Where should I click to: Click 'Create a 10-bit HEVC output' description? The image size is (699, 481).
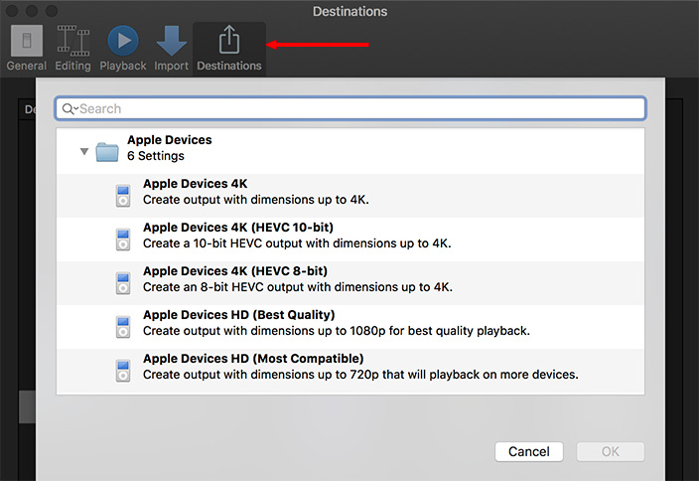297,243
